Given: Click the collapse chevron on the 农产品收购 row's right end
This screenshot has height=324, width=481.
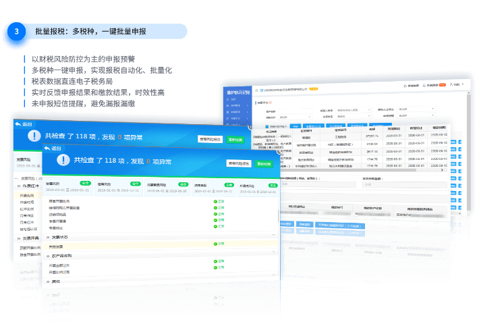Looking at the screenshot, I should pos(274,252).
